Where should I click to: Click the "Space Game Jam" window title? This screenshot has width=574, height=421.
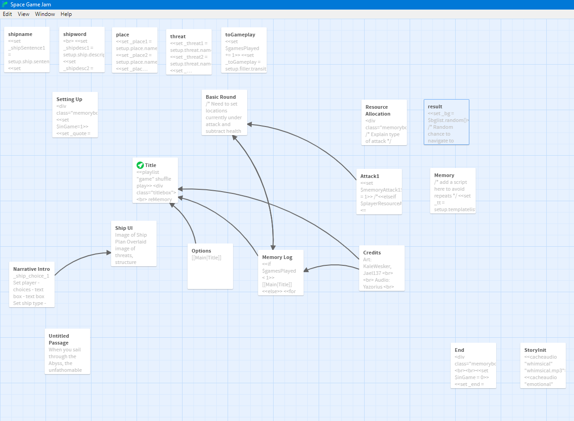[30, 5]
